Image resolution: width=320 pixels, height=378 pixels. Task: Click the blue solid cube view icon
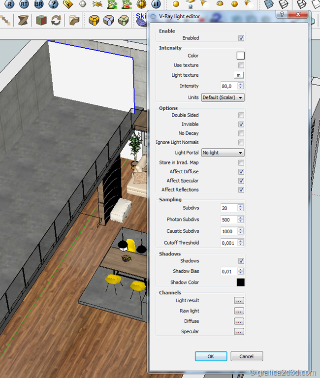[269, 4]
